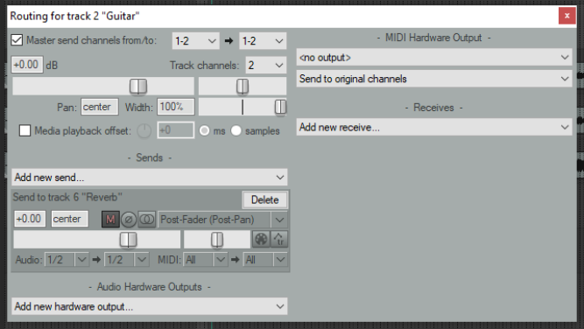The width and height of the screenshot is (584, 329).
Task: Open master send source channels 1-2 dropdown
Action: [x=195, y=40]
